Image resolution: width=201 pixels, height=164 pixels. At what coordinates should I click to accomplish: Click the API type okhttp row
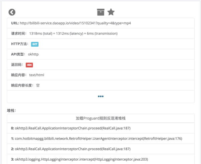100,54
